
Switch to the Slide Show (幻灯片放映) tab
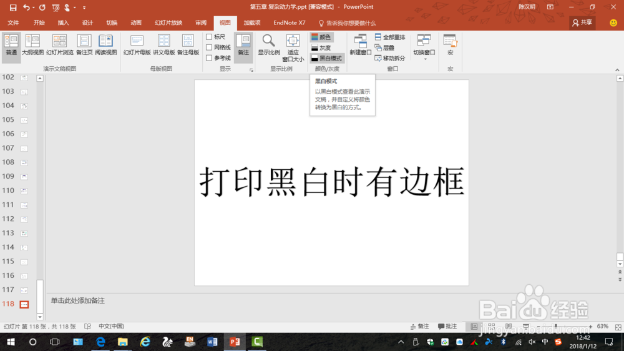[x=168, y=22]
